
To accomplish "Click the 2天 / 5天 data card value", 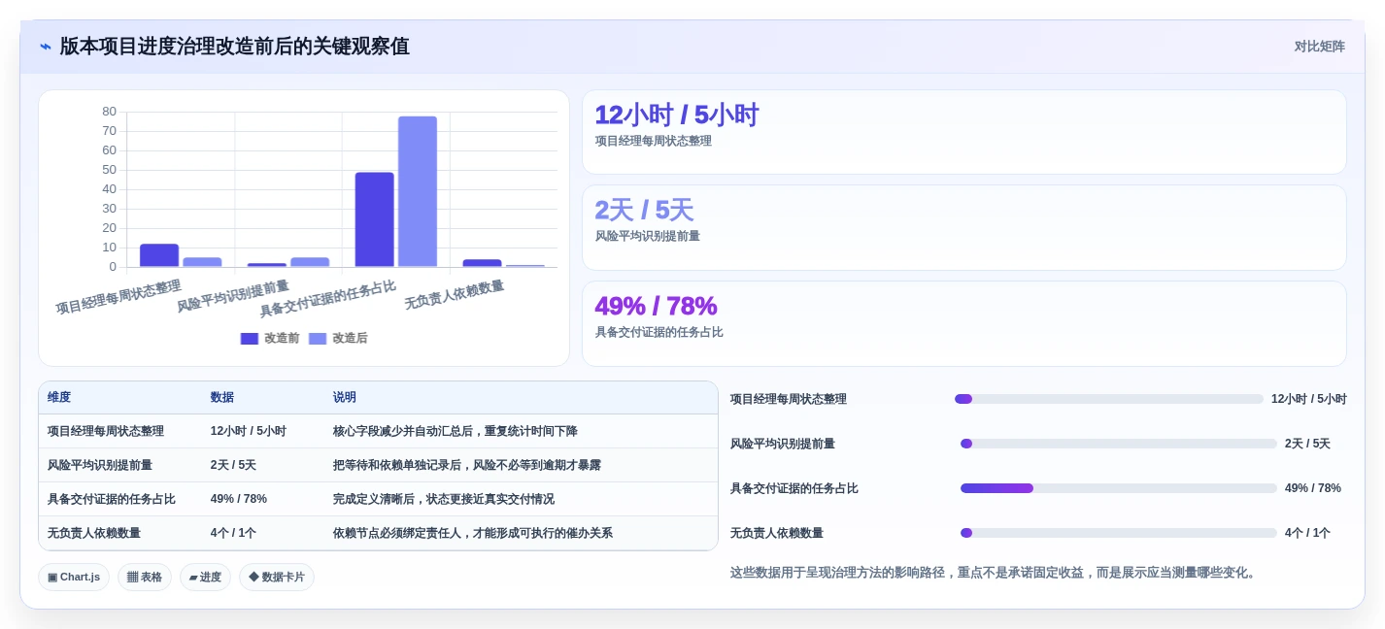I will (x=644, y=210).
